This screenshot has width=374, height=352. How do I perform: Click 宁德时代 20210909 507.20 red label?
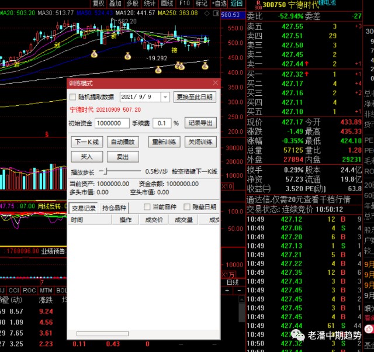(105, 110)
